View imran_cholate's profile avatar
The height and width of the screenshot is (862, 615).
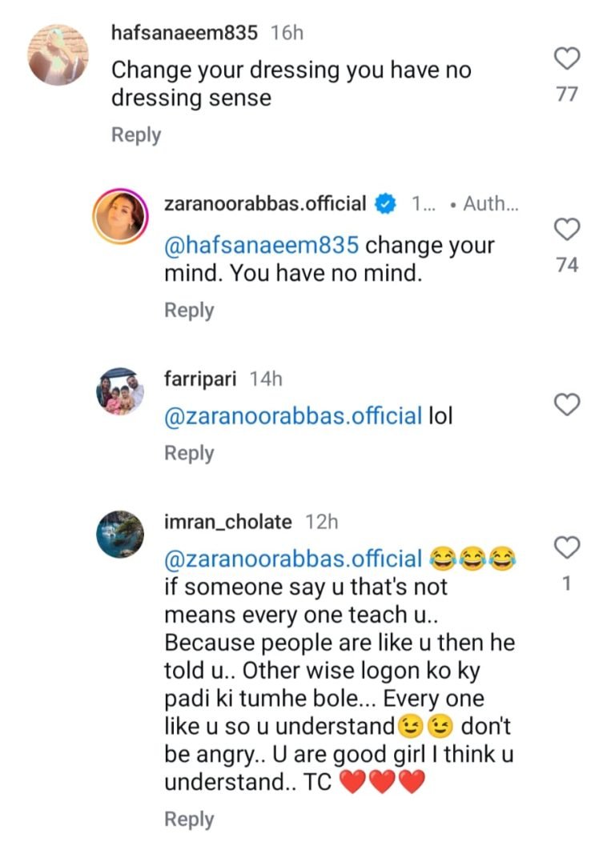(120, 534)
